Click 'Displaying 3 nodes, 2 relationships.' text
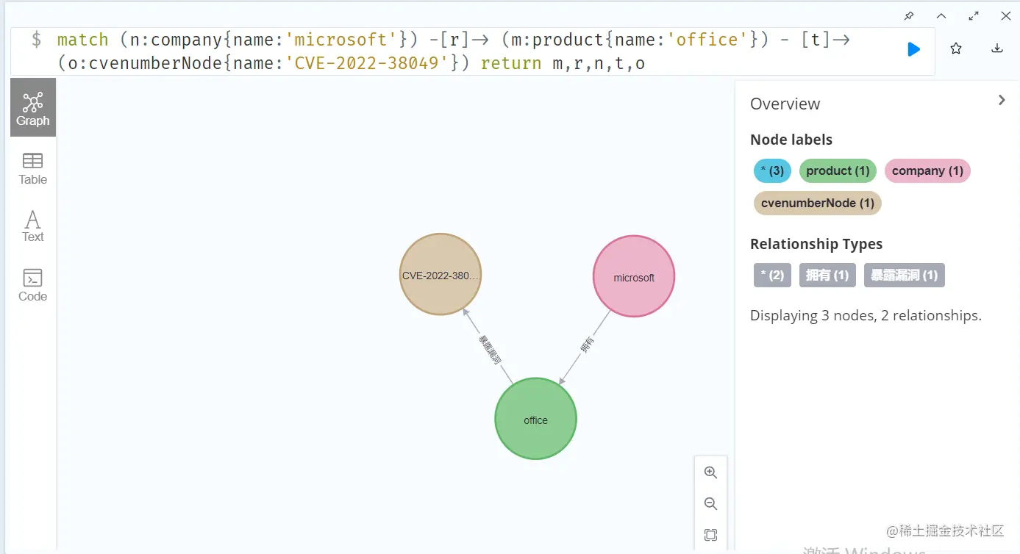The height and width of the screenshot is (554, 1020). click(x=866, y=316)
